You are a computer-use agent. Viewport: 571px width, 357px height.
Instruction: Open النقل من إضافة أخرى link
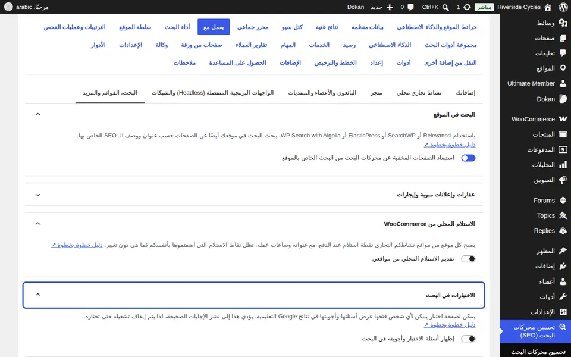pyautogui.click(x=450, y=62)
